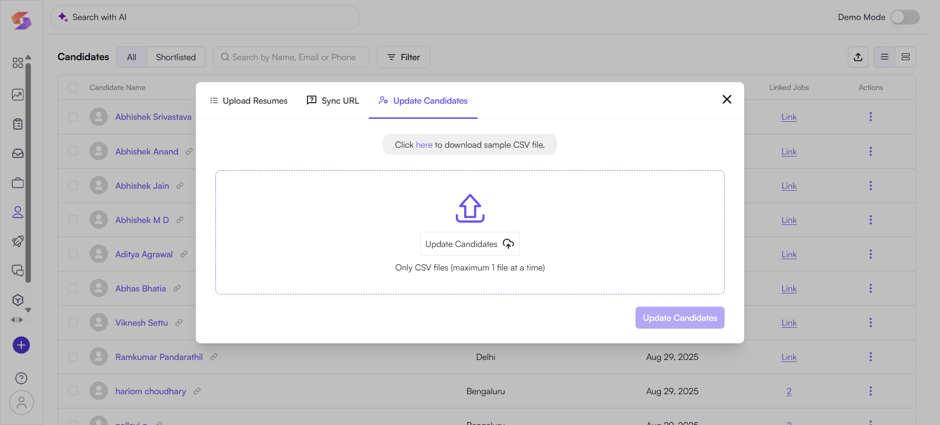940x425 pixels.
Task: Click the Search with AI field
Action: click(205, 17)
